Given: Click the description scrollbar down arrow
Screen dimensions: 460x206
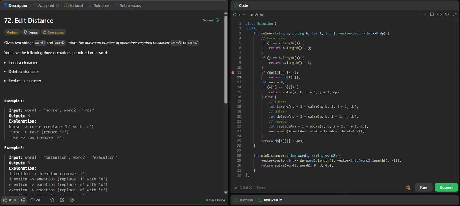Looking at the screenshot, I should 226,193.
